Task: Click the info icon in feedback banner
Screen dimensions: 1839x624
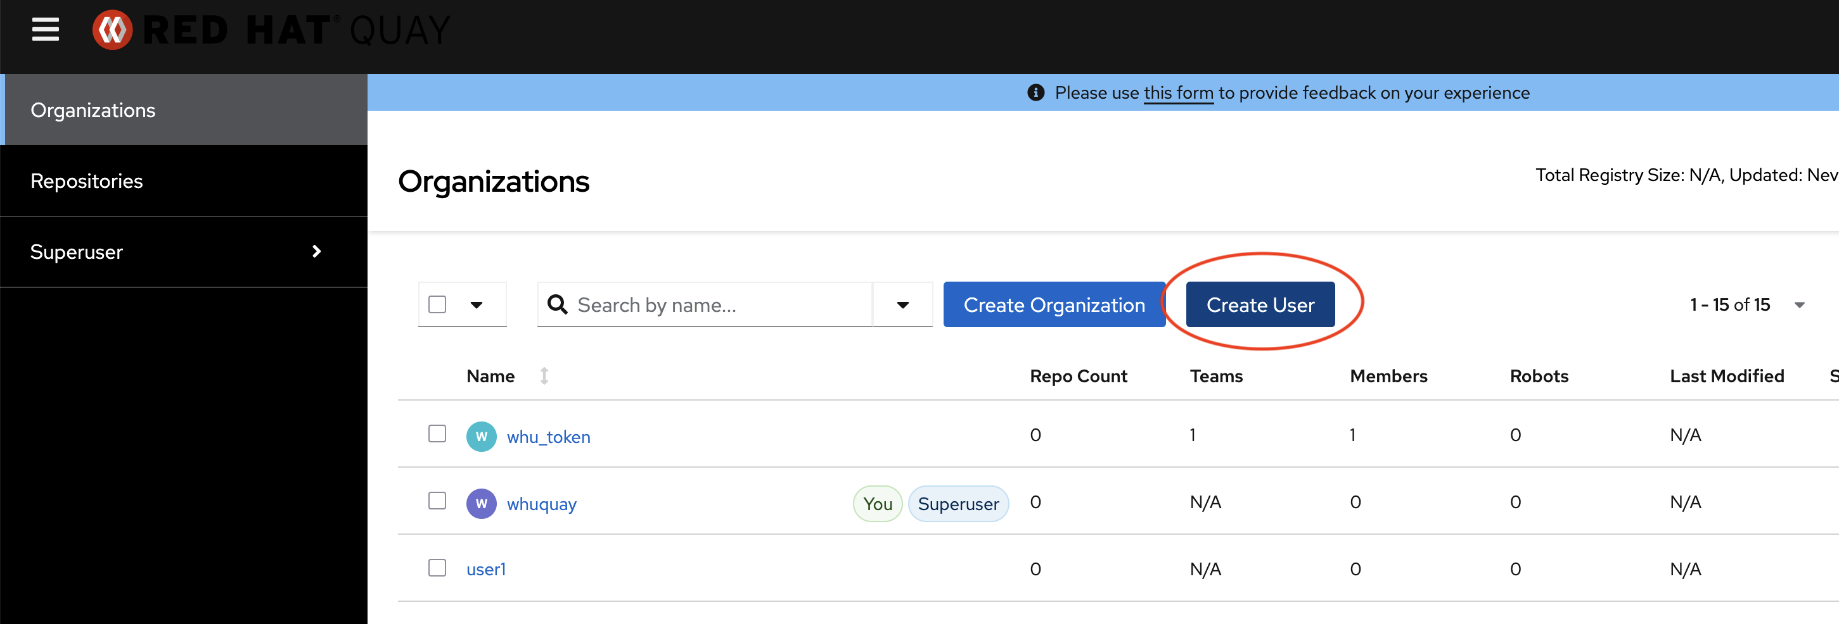Action: [1035, 92]
